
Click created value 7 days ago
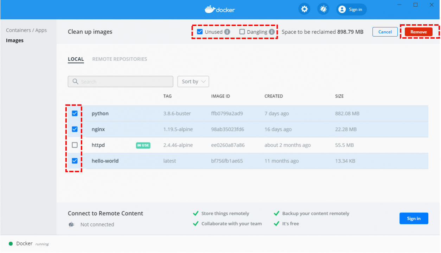(x=277, y=113)
